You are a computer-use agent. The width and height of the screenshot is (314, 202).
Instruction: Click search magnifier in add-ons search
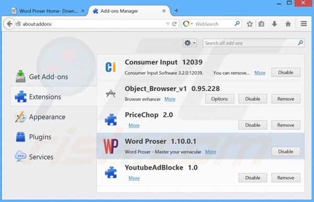[300, 43]
